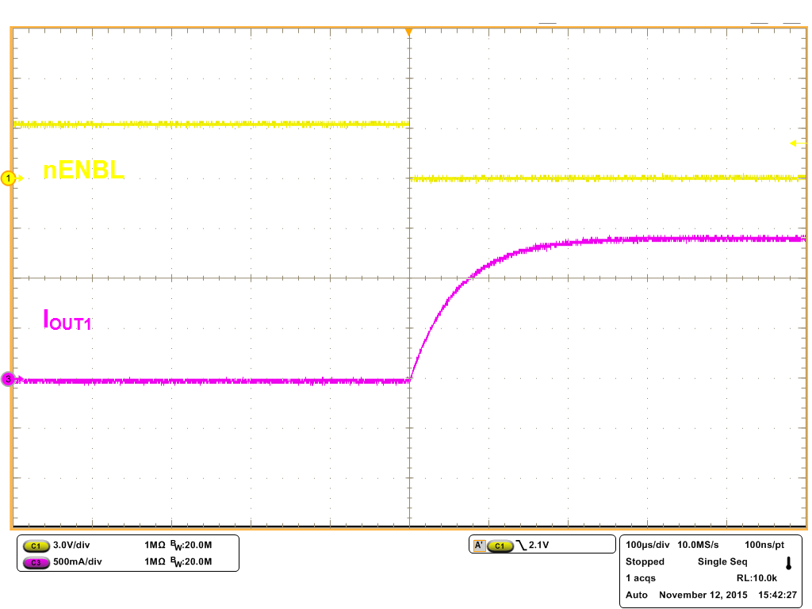Image resolution: width=812 pixels, height=609 pixels.
Task: Click the A' trigger source indicator
Action: coord(478,544)
